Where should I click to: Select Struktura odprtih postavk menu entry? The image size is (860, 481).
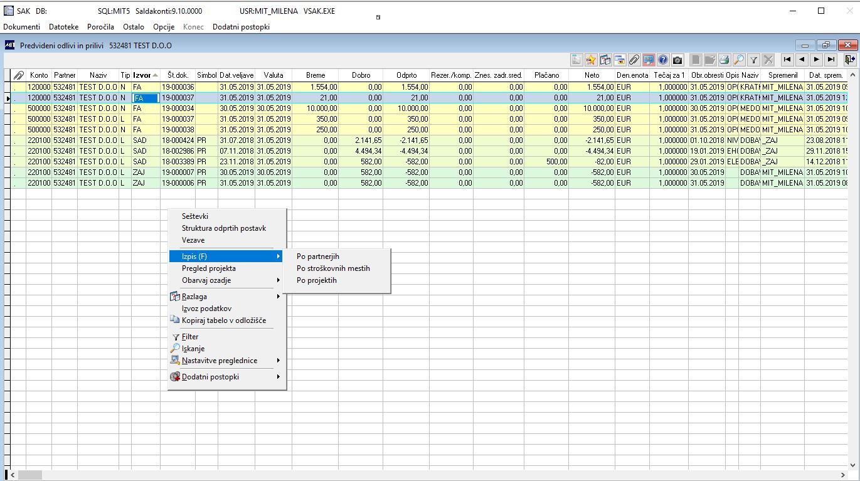click(x=227, y=228)
